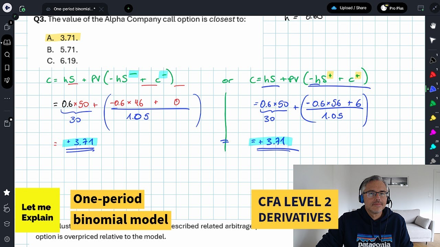Viewport: 440px width, 247px height.
Task: Select the magenta highlighter tool
Action: pos(433,132)
